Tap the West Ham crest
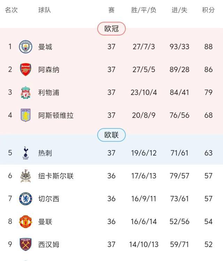The height and width of the screenshot is (261, 223). (25, 244)
